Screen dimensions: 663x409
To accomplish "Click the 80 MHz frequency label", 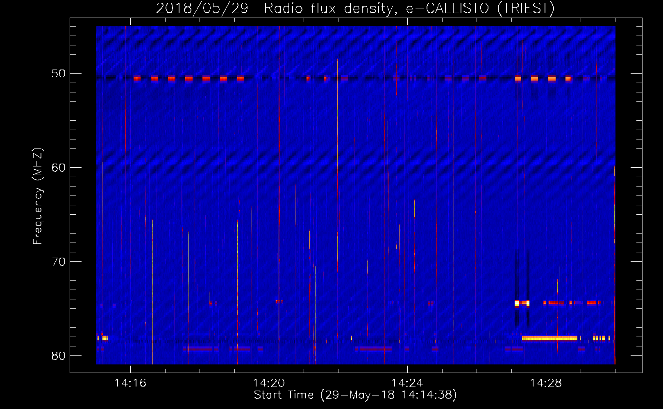I will [x=59, y=356].
